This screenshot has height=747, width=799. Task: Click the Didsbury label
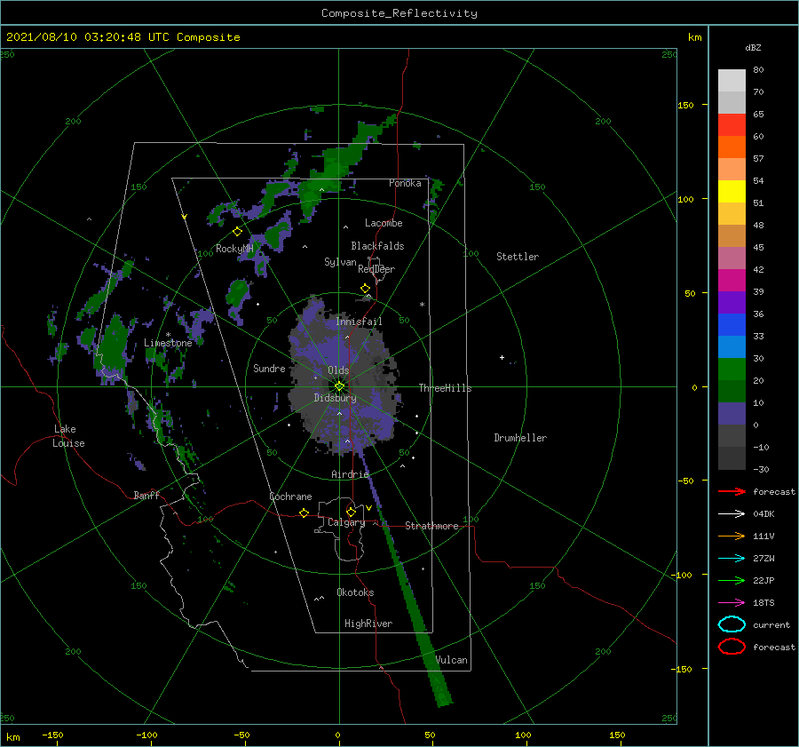(x=335, y=398)
